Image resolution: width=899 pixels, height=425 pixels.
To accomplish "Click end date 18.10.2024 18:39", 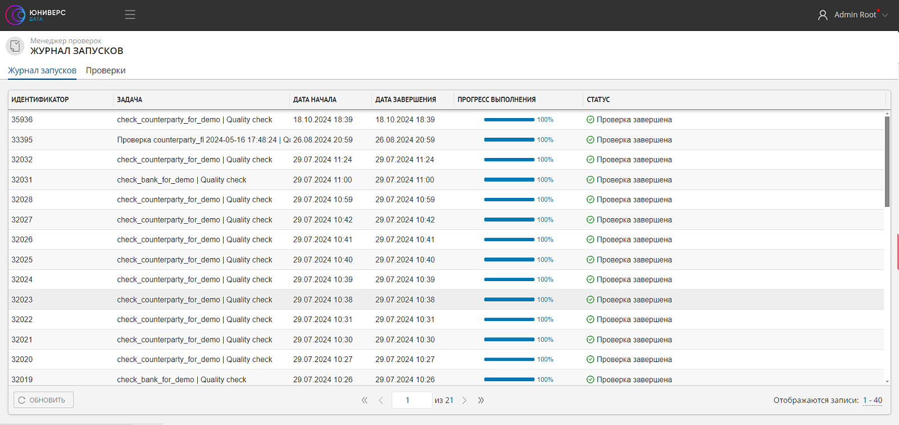I will 405,120.
